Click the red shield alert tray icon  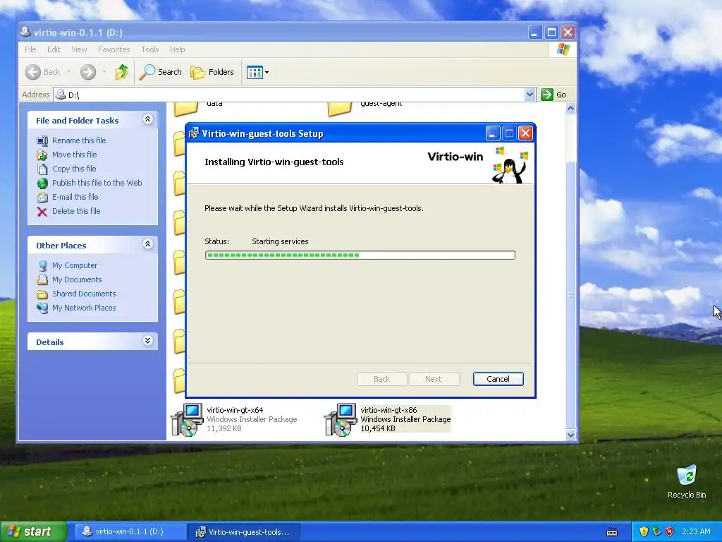pos(670,531)
